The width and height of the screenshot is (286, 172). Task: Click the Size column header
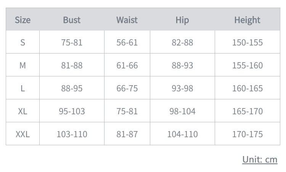point(22,20)
